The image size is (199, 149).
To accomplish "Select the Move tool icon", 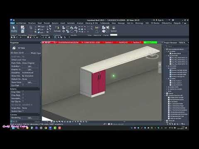I will click(x=63, y=31).
